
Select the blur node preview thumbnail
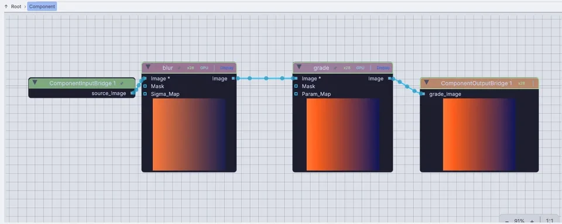coord(189,134)
